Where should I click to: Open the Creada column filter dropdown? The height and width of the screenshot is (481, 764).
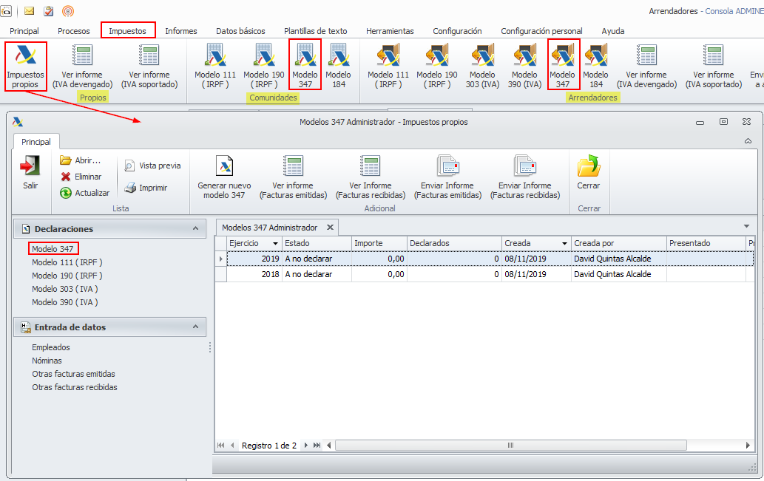click(x=564, y=243)
